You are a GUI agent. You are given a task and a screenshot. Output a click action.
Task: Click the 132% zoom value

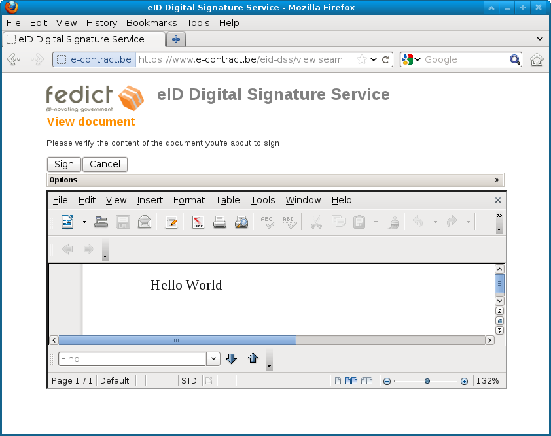[x=488, y=381]
